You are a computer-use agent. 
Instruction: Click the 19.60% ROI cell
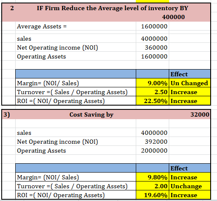pyautogui.click(x=152, y=195)
